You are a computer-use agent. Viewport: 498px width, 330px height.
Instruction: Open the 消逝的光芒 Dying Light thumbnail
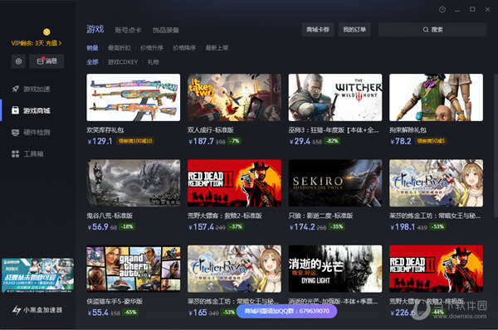(335, 269)
